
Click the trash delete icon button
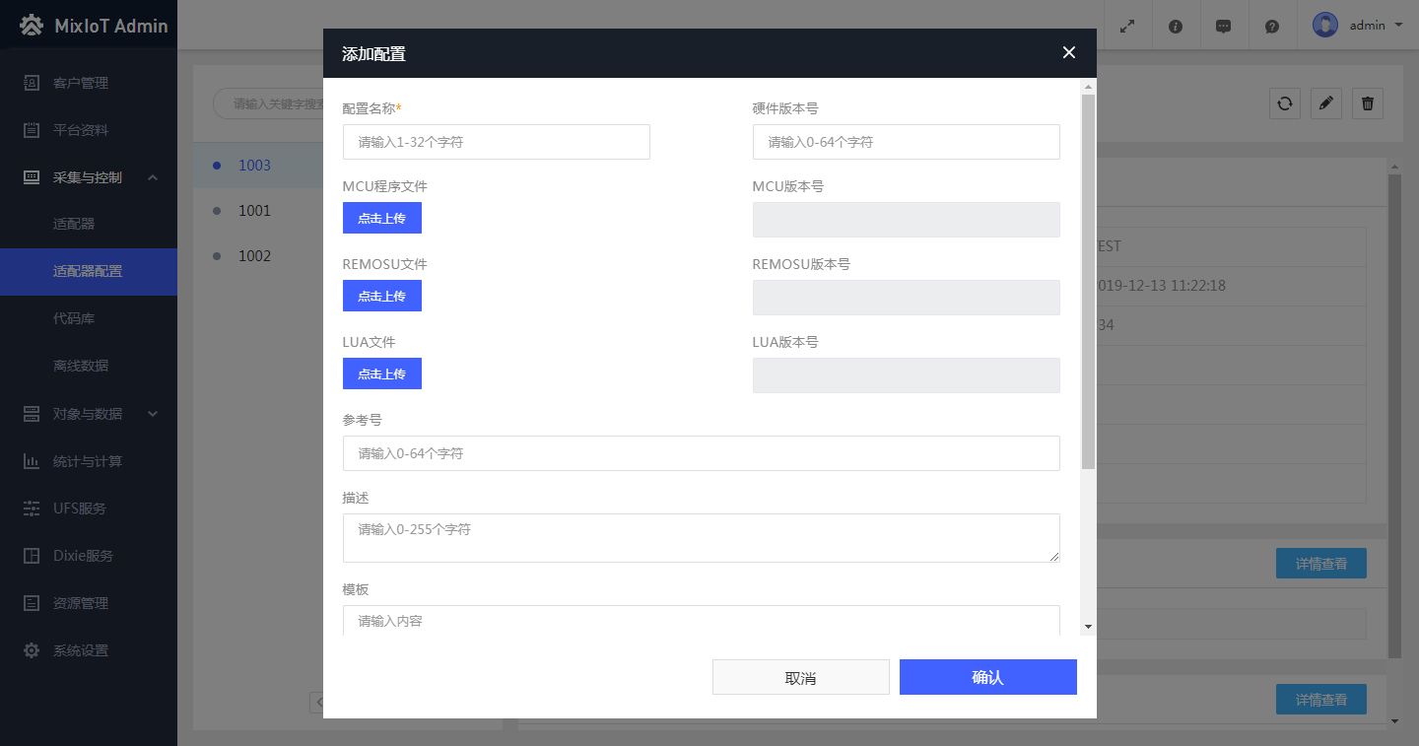[1368, 103]
